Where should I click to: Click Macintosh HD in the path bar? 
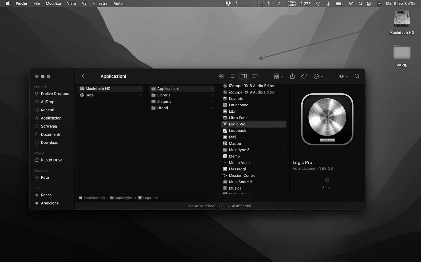click(92, 198)
